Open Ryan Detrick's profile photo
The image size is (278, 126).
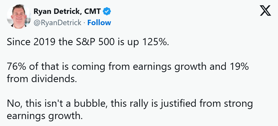click(18, 17)
